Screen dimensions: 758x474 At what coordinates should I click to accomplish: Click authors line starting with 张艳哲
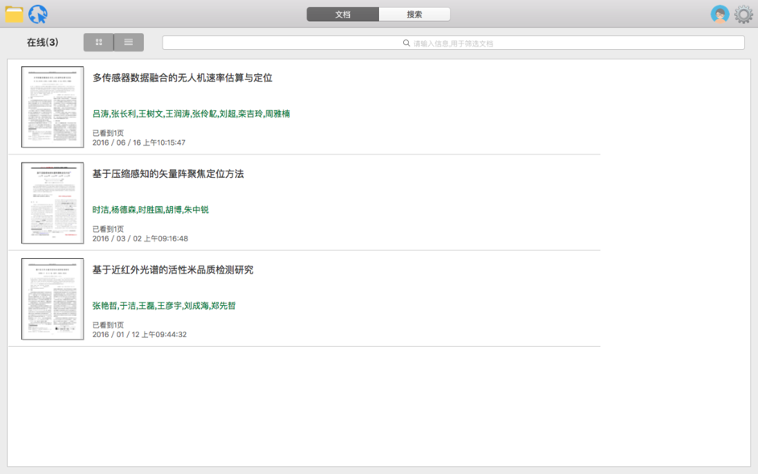click(x=164, y=306)
